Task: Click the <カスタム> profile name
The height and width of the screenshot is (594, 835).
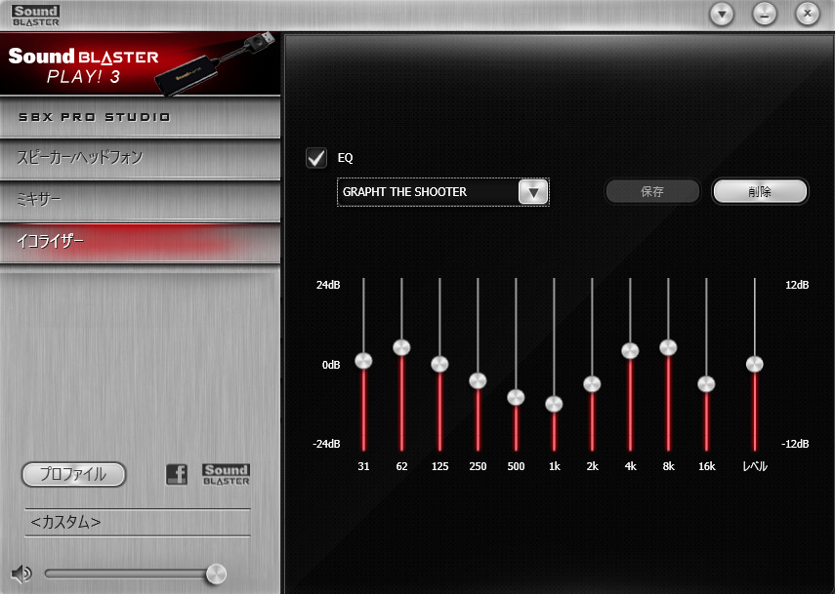Action: (x=65, y=522)
